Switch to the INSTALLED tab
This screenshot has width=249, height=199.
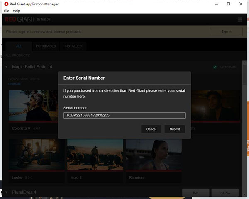point(73,46)
